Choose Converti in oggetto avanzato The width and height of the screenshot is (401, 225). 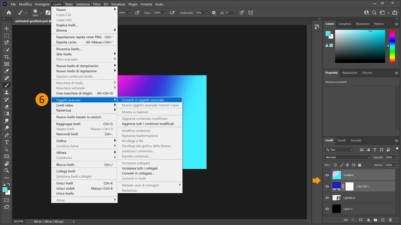143,100
